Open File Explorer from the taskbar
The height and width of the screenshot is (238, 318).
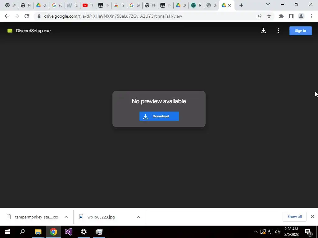(38, 232)
